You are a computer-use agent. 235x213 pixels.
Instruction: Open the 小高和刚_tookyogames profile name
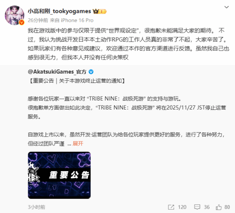59,11
